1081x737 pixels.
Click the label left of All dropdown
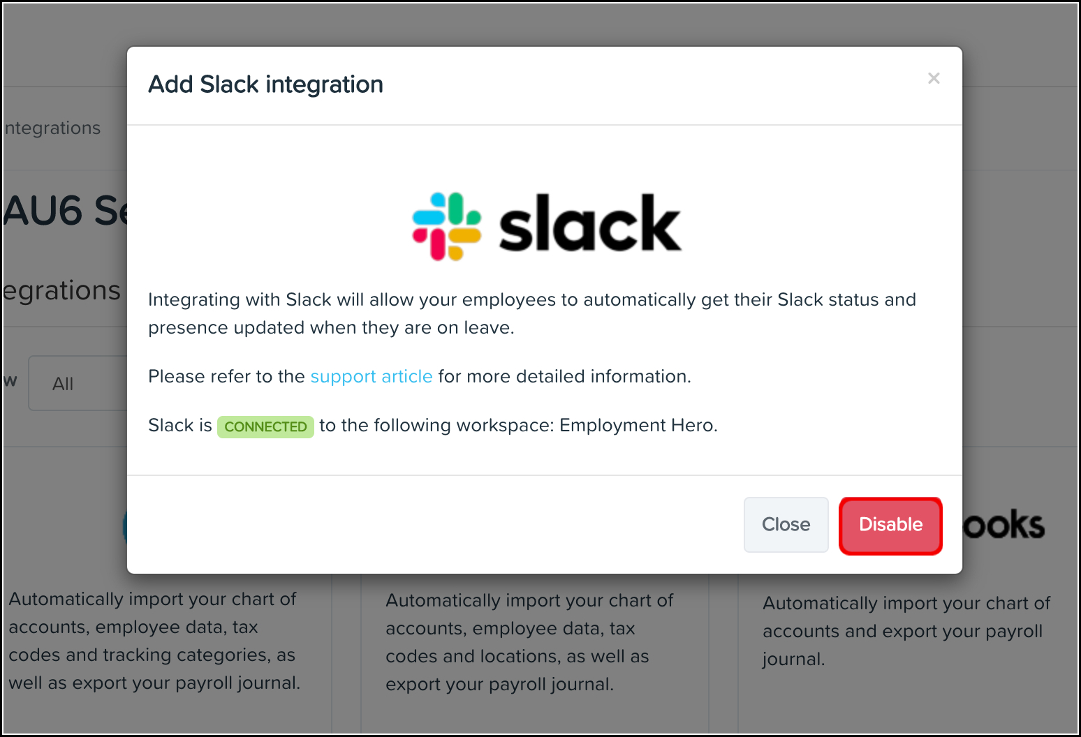pyautogui.click(x=10, y=381)
